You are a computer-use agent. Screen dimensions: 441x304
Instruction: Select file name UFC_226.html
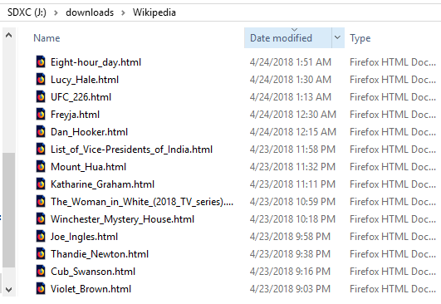(81, 97)
